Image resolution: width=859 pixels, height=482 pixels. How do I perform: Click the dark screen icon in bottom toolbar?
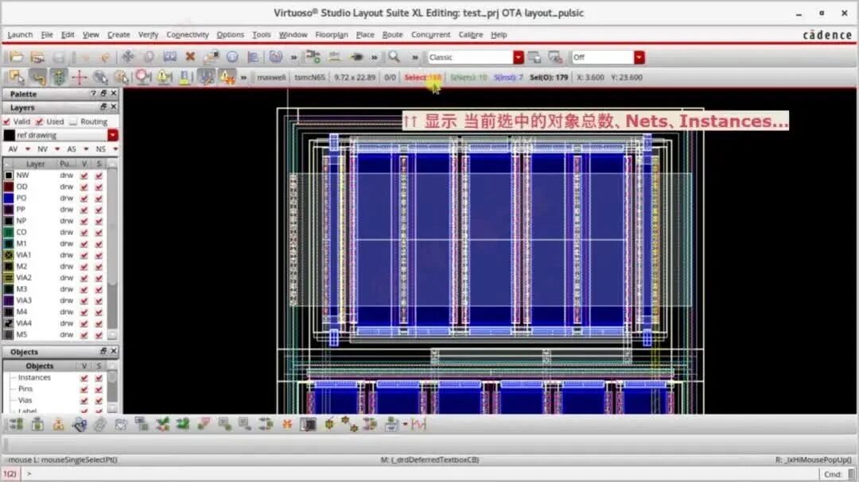point(308,424)
